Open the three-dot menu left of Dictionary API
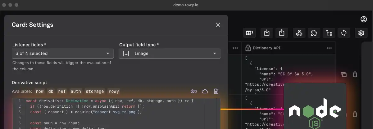 (x=235, y=48)
